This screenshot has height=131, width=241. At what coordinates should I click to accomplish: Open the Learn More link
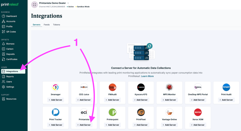[x=147, y=76]
